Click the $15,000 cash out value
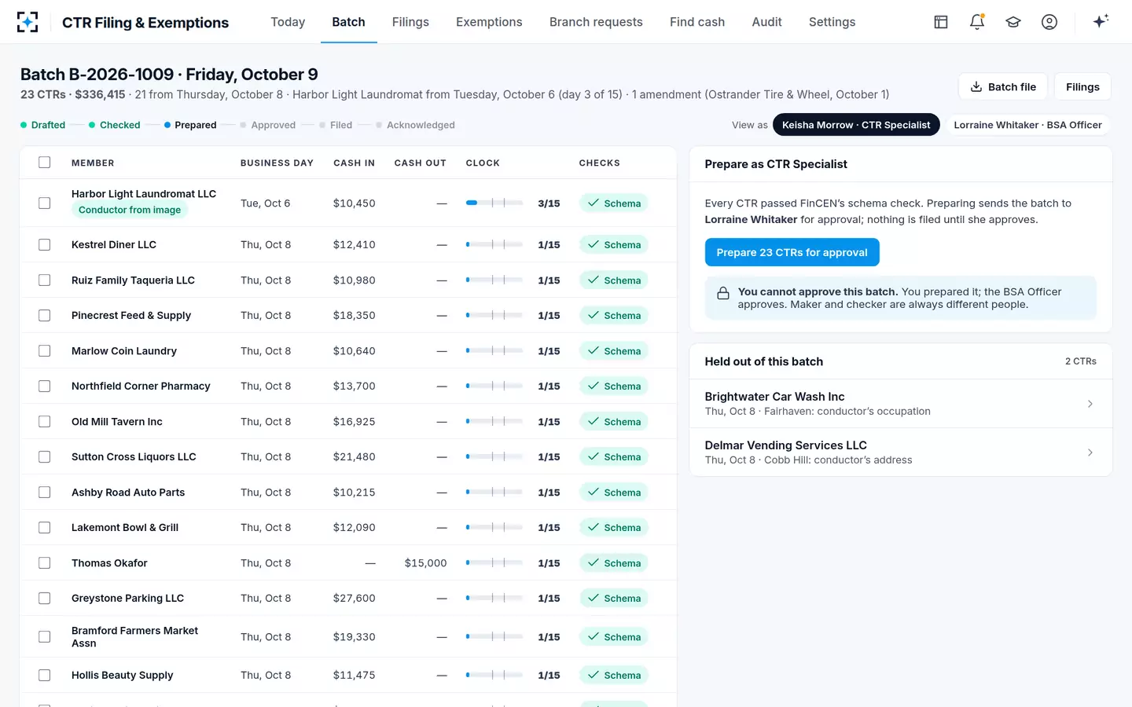The height and width of the screenshot is (707, 1132). (425, 563)
